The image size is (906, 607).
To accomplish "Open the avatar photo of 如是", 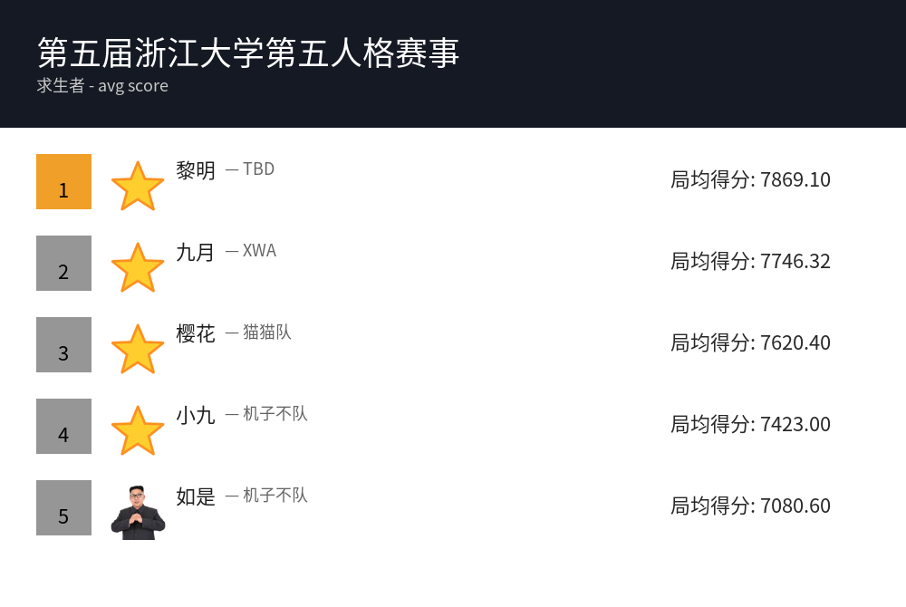I will pyautogui.click(x=138, y=512).
